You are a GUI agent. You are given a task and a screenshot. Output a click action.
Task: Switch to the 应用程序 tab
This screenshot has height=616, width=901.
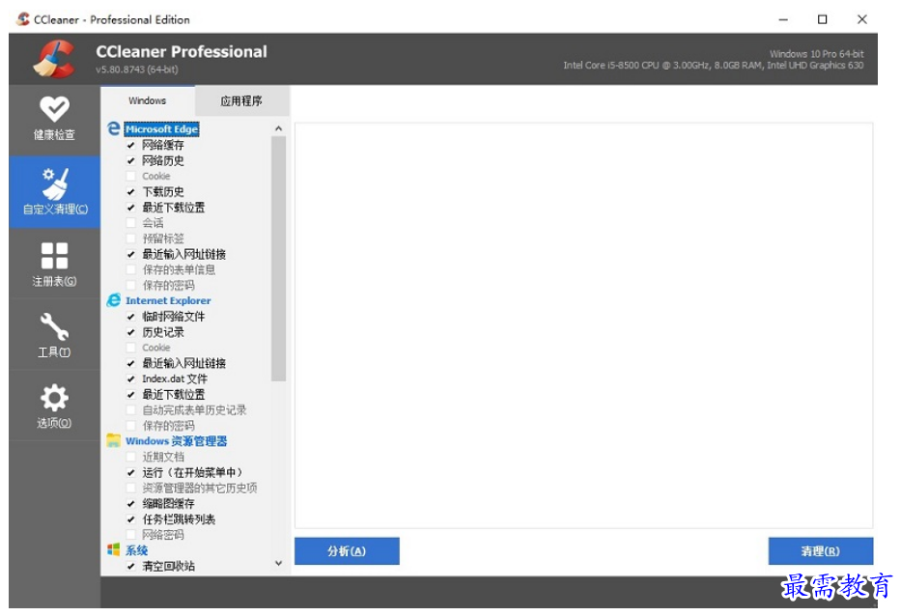point(241,100)
